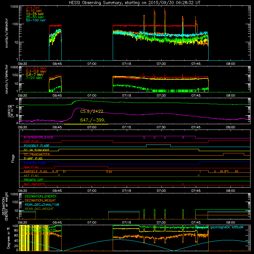254x254 pixels.
Task: Click the 07:45 tick label under the decimation plot
Action: coord(196,223)
